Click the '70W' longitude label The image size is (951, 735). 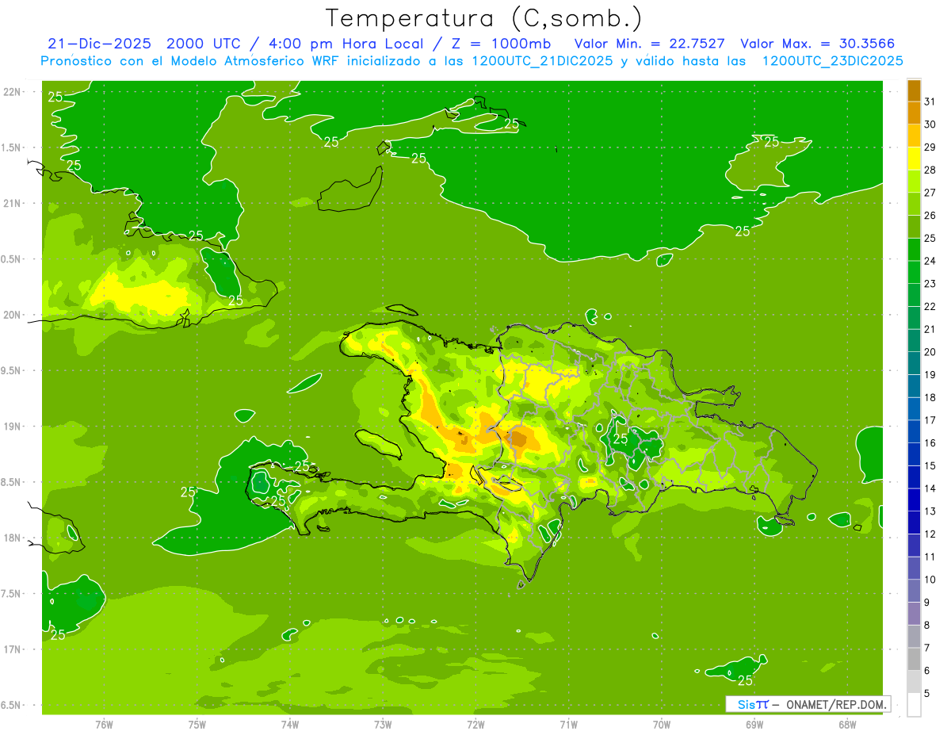click(662, 724)
